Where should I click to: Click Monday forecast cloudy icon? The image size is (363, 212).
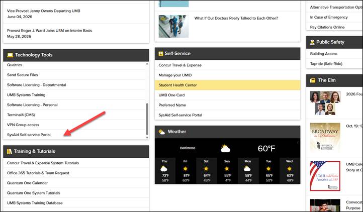(247, 168)
